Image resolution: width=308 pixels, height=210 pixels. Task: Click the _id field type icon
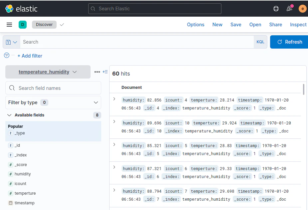11,145
